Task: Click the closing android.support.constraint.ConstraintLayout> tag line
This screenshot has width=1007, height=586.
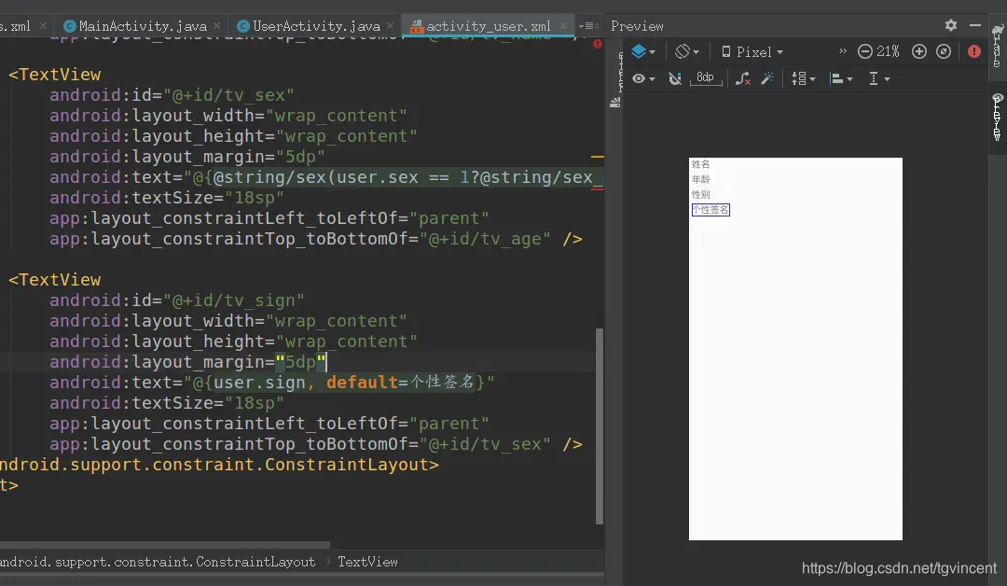Action: click(x=219, y=465)
